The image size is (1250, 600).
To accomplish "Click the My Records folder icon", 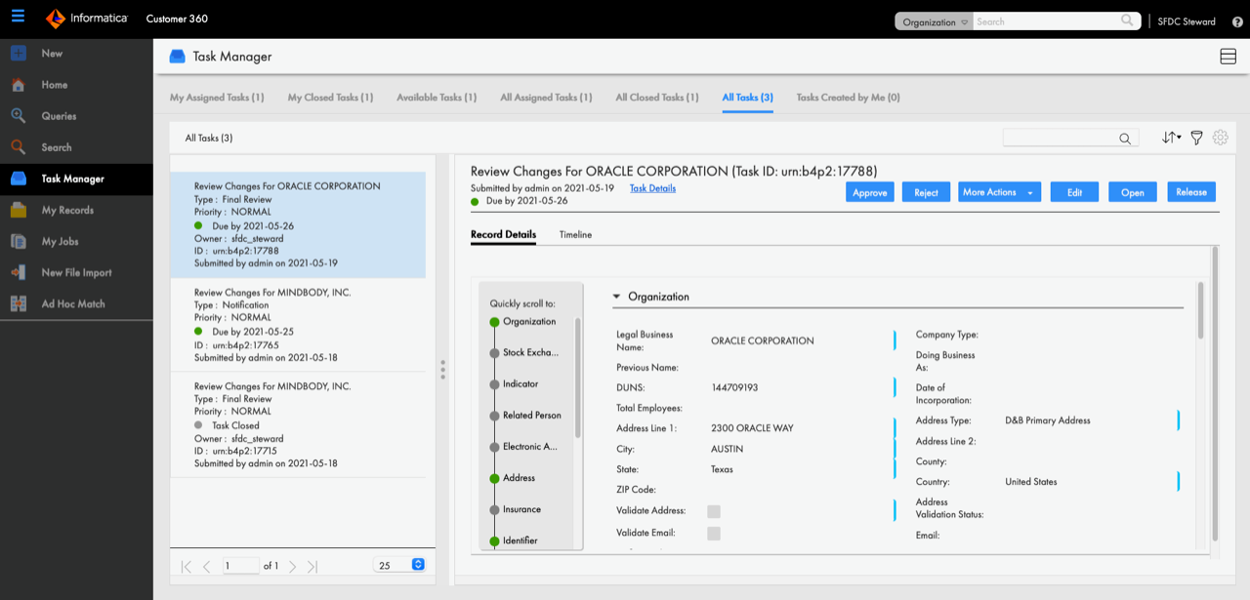I will 18,210.
